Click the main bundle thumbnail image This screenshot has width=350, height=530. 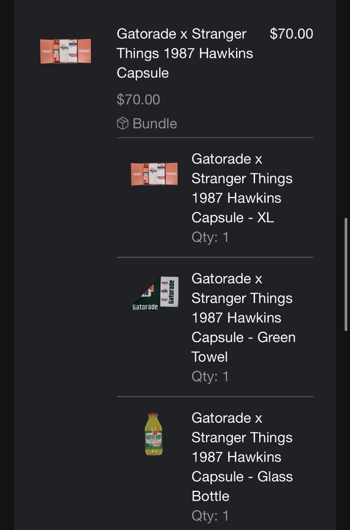pos(65,51)
